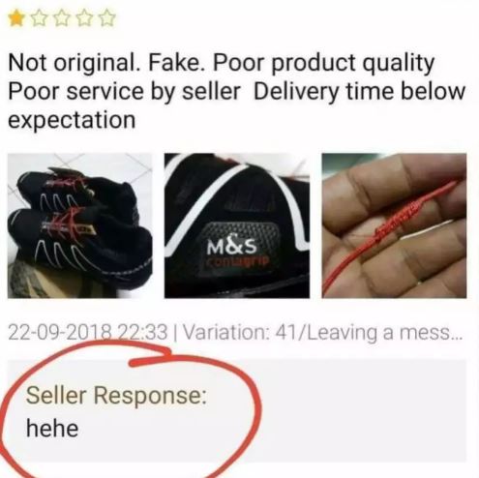Click the seller's 'hehe' reply text
The width and height of the screenshot is (479, 478).
pyautogui.click(x=52, y=429)
